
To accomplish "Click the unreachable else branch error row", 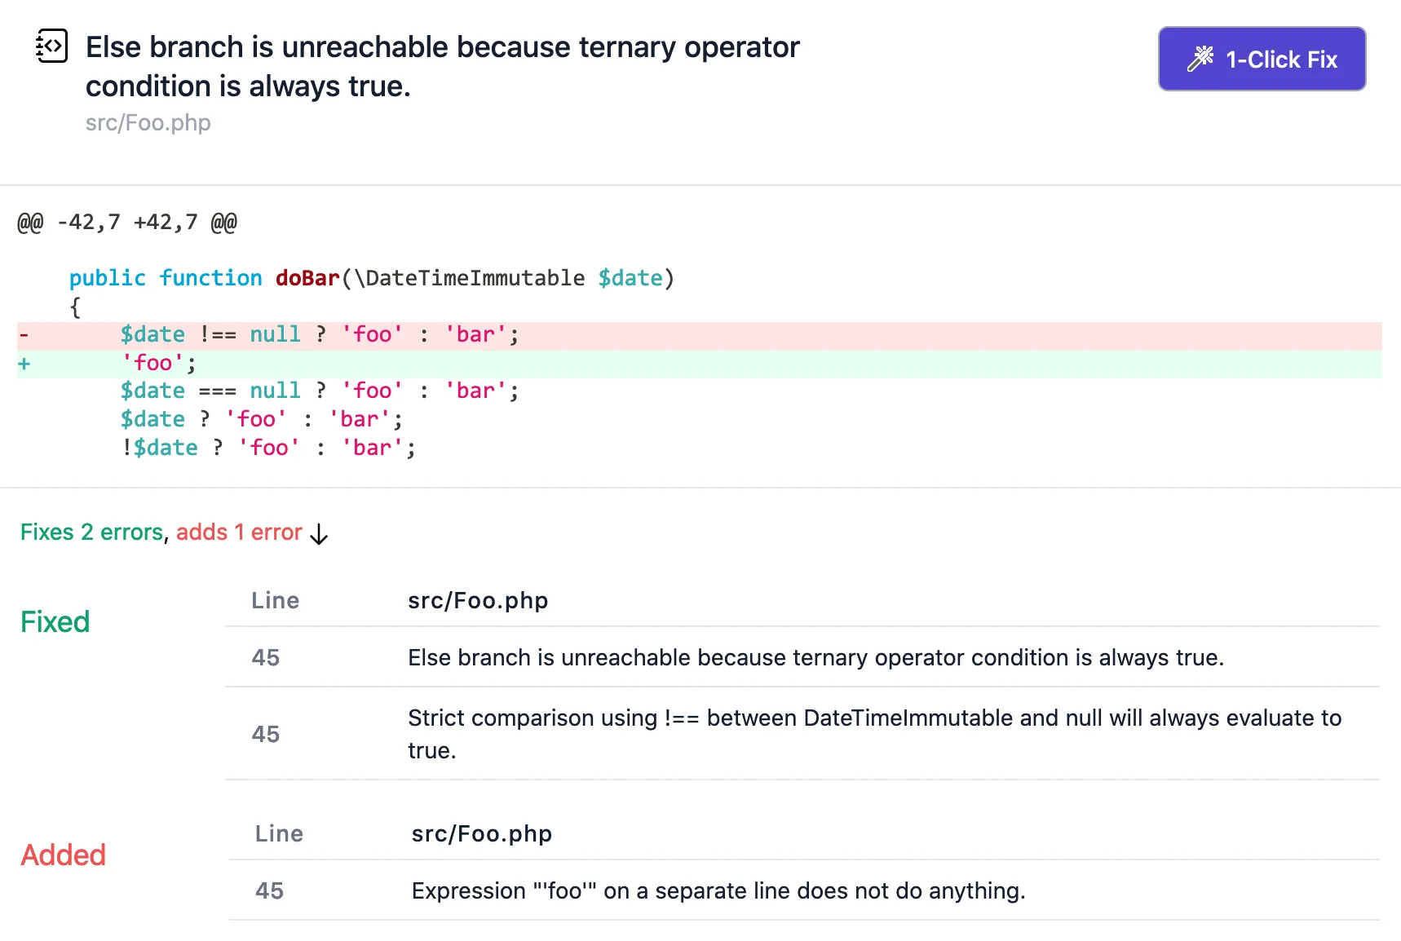I will pos(815,657).
